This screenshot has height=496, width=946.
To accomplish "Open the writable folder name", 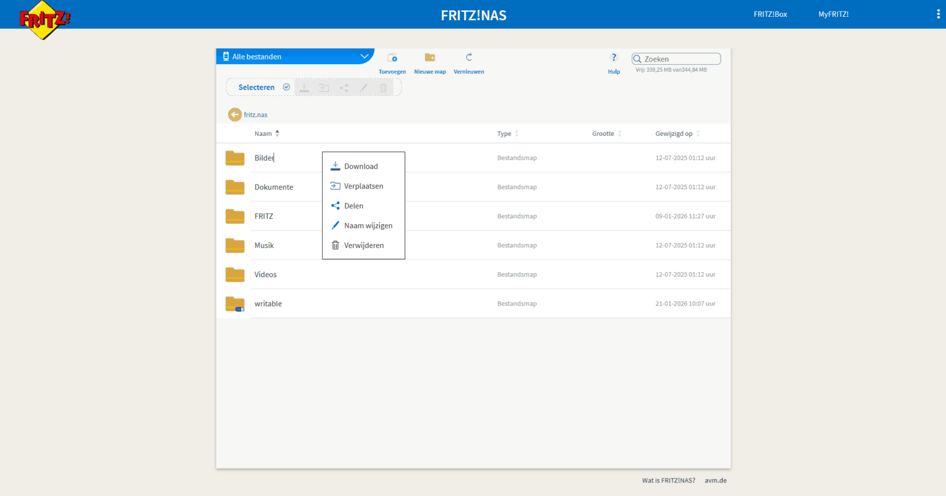I will pos(268,304).
